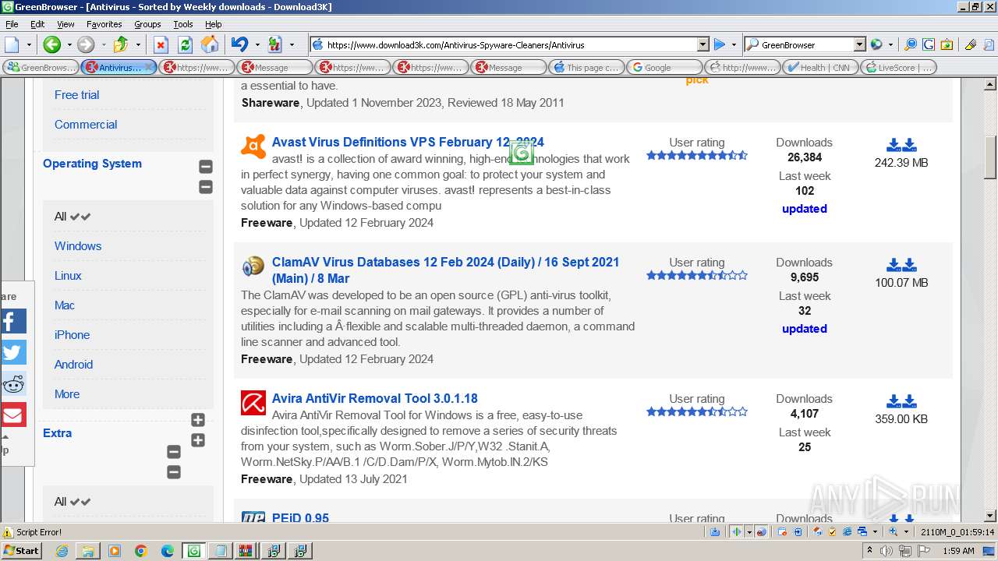Open ClamAV Virus Databases link
Viewport: 998px width, 561px height.
pyautogui.click(x=445, y=270)
